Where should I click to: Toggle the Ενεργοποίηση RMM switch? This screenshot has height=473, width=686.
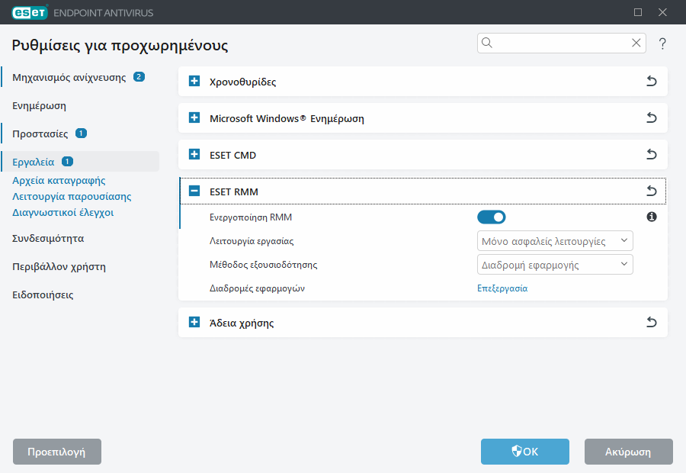coord(492,217)
